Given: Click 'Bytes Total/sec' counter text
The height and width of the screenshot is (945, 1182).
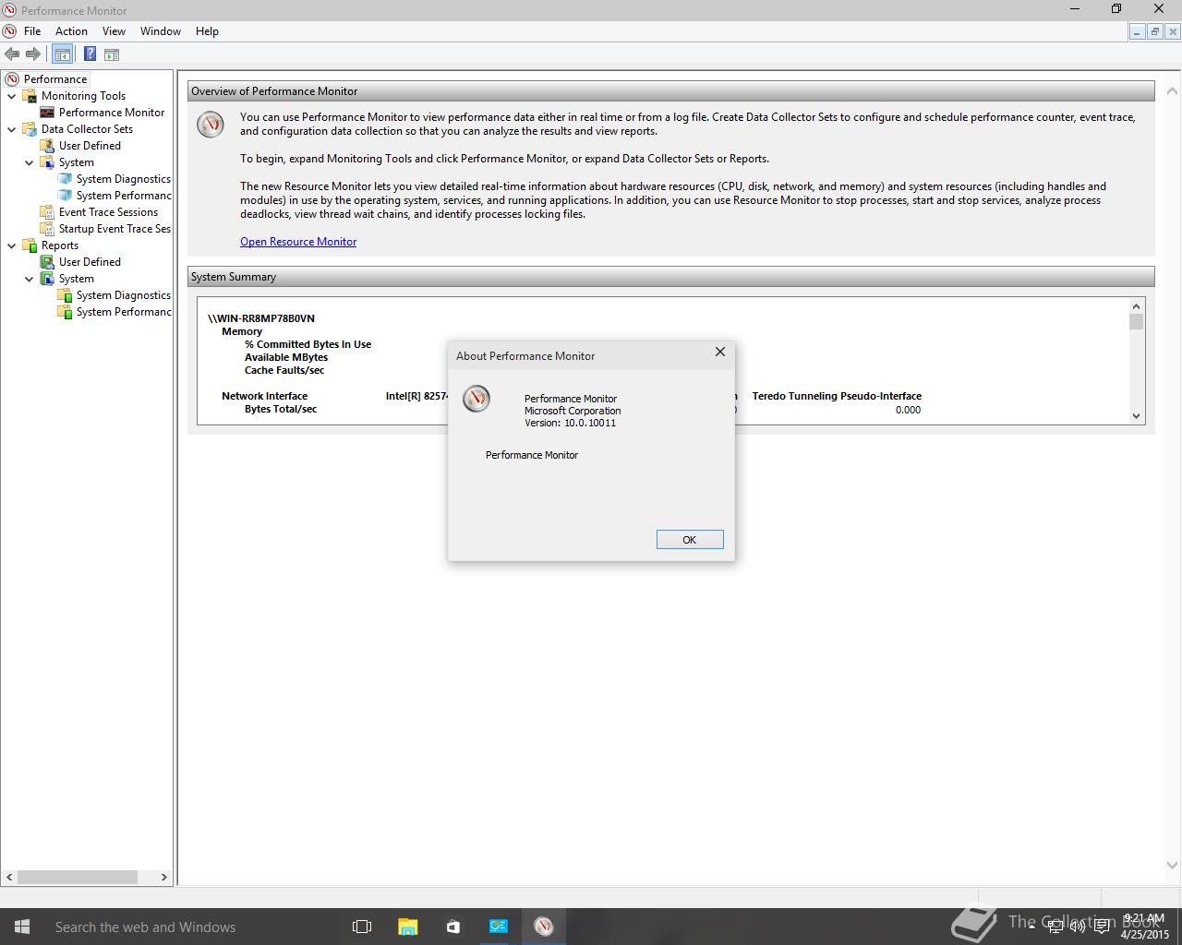Looking at the screenshot, I should (281, 409).
